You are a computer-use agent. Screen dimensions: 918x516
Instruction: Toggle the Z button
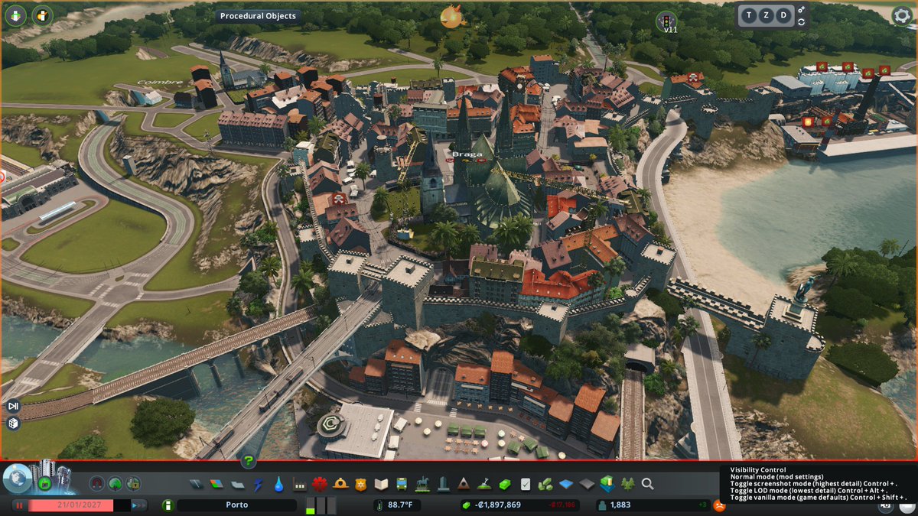point(766,15)
